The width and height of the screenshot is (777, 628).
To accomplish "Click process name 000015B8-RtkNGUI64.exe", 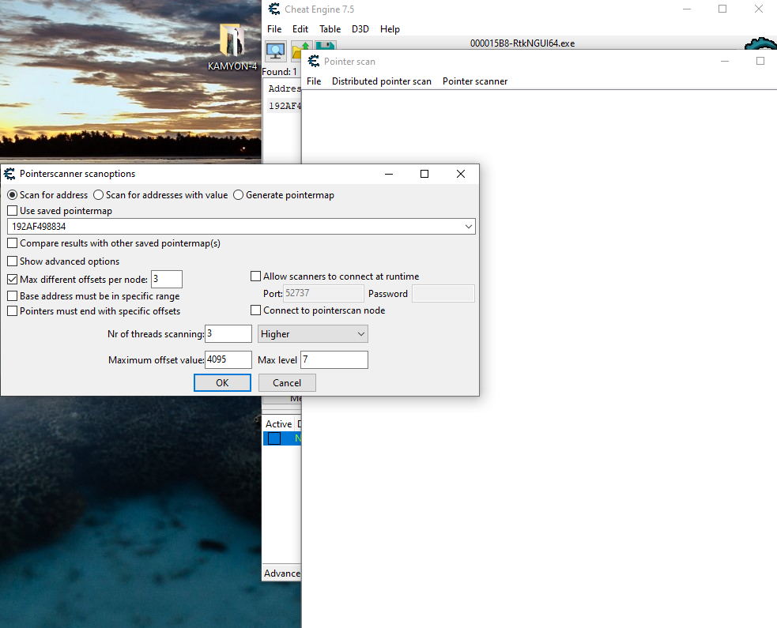I will 522,43.
